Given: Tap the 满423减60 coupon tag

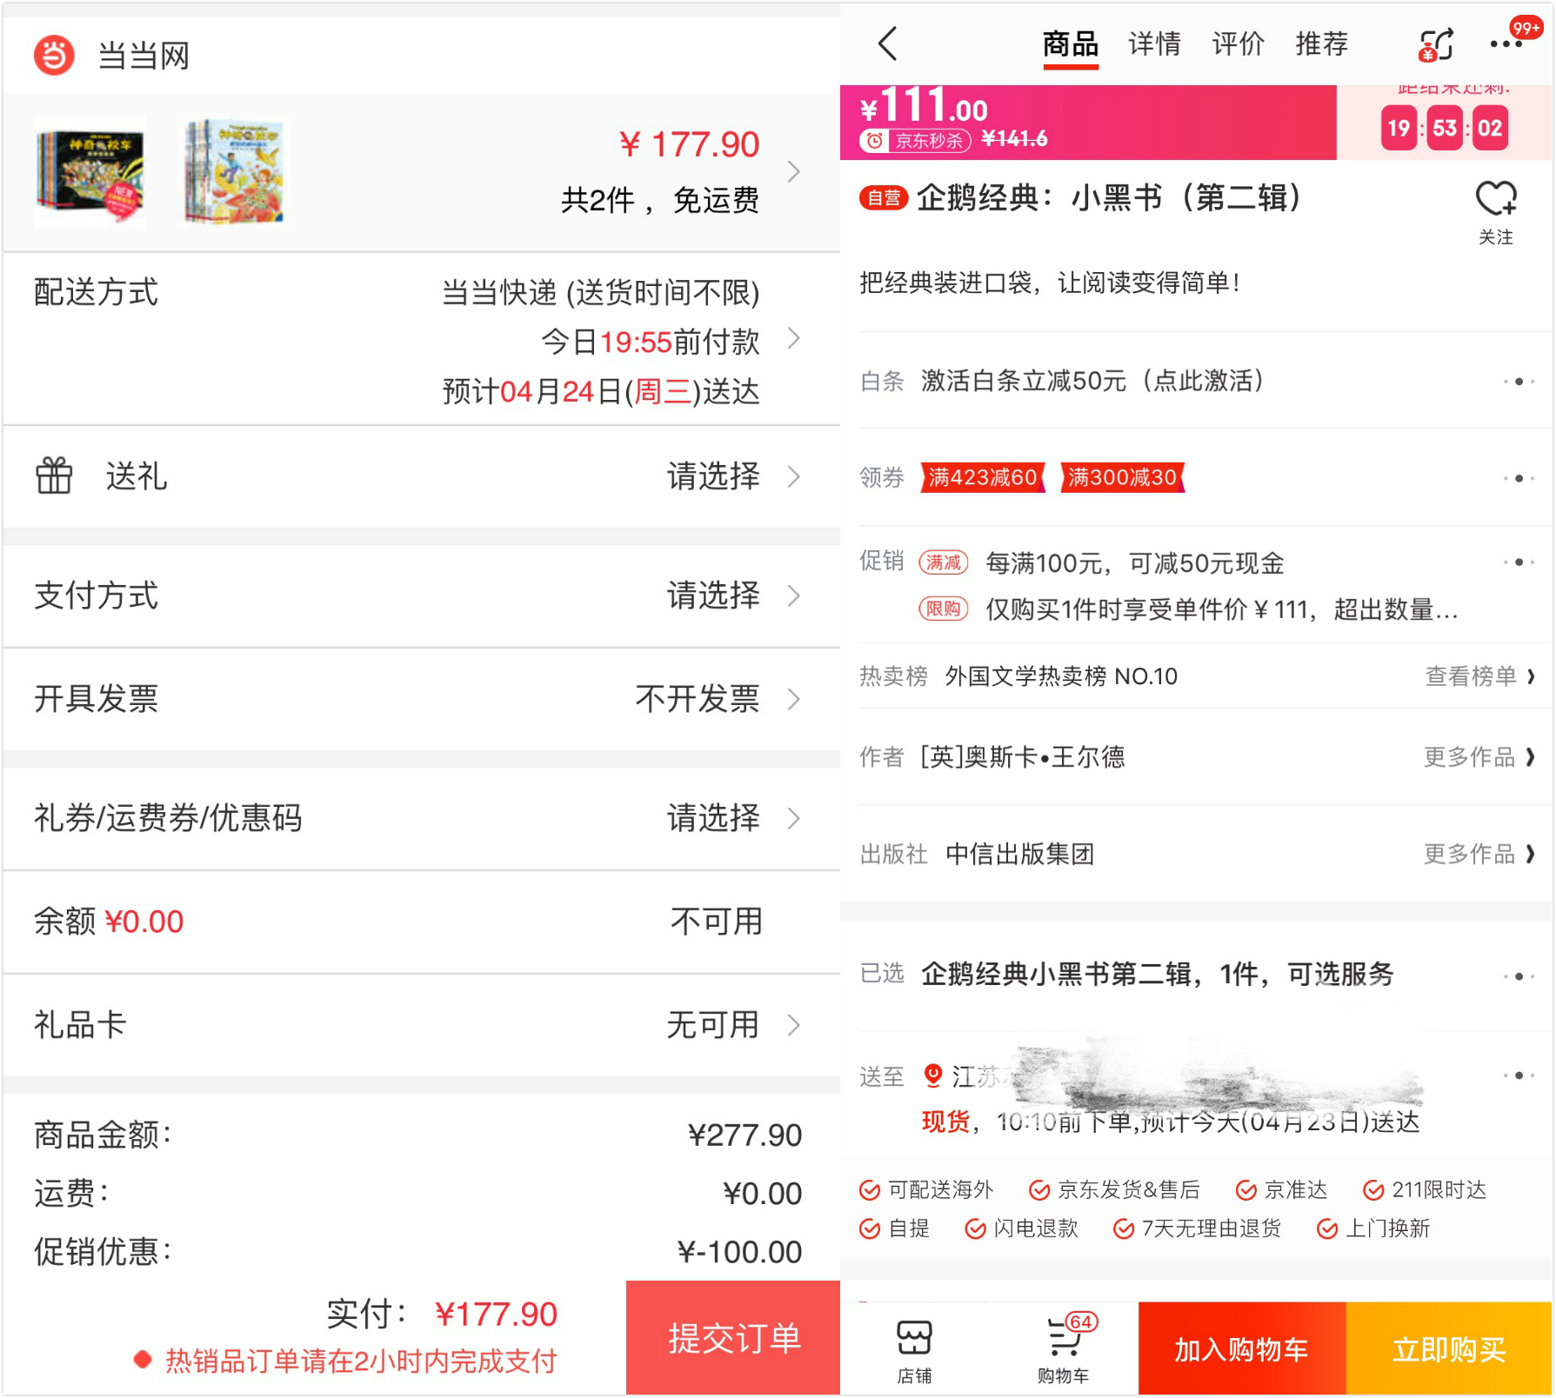Looking at the screenshot, I should 982,477.
